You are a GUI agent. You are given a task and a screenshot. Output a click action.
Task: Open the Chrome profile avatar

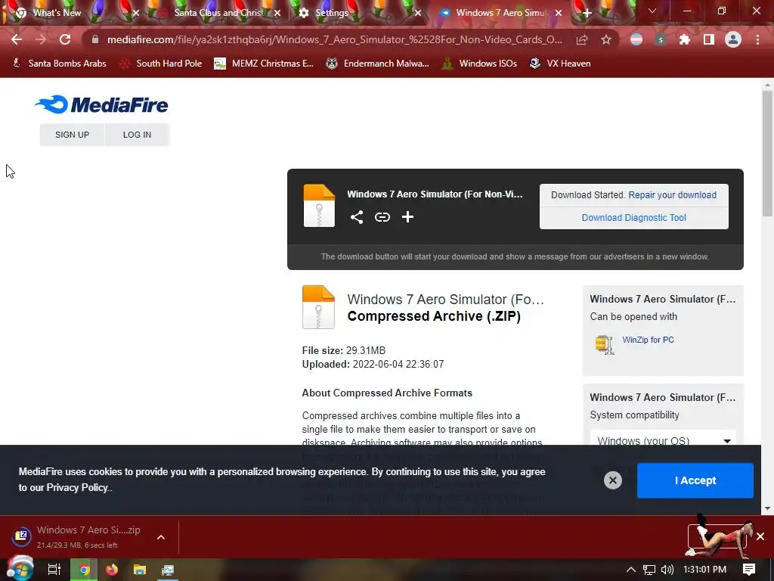(x=733, y=39)
